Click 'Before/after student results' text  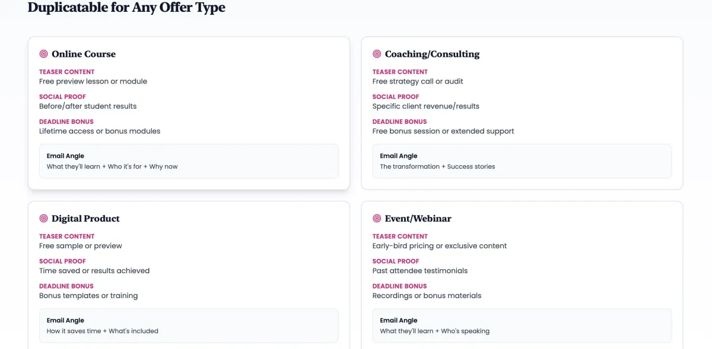(88, 106)
